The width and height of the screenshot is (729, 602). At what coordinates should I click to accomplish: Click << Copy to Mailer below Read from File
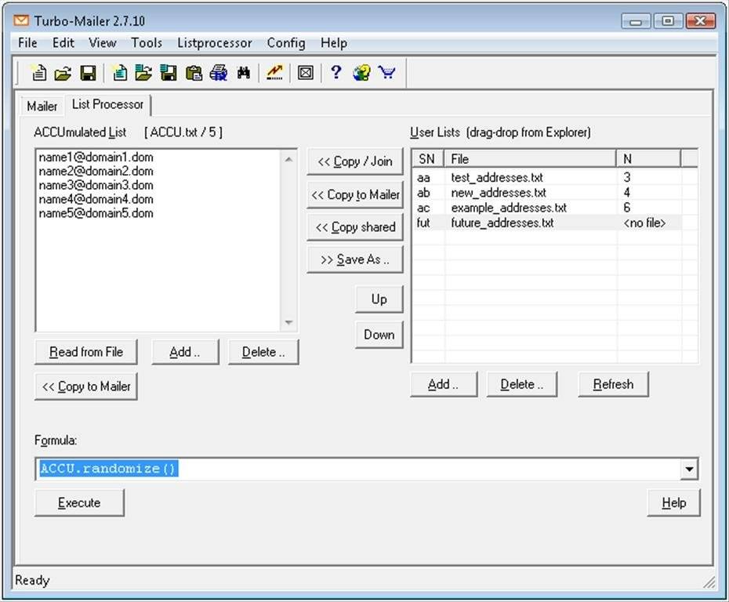click(x=86, y=386)
